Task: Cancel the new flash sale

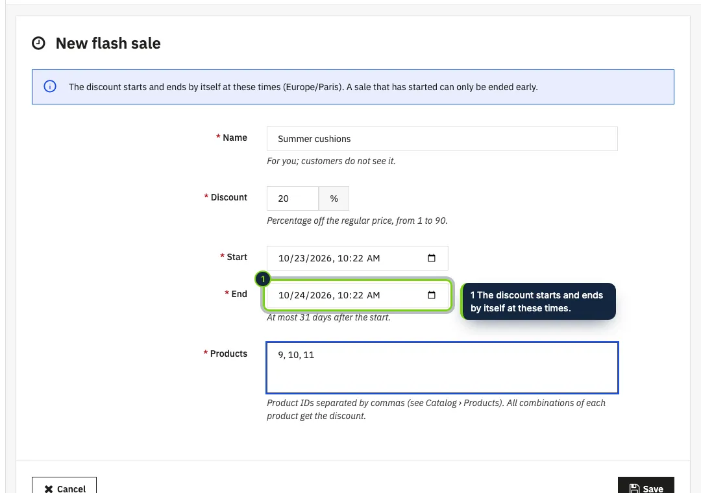Action: (64, 487)
